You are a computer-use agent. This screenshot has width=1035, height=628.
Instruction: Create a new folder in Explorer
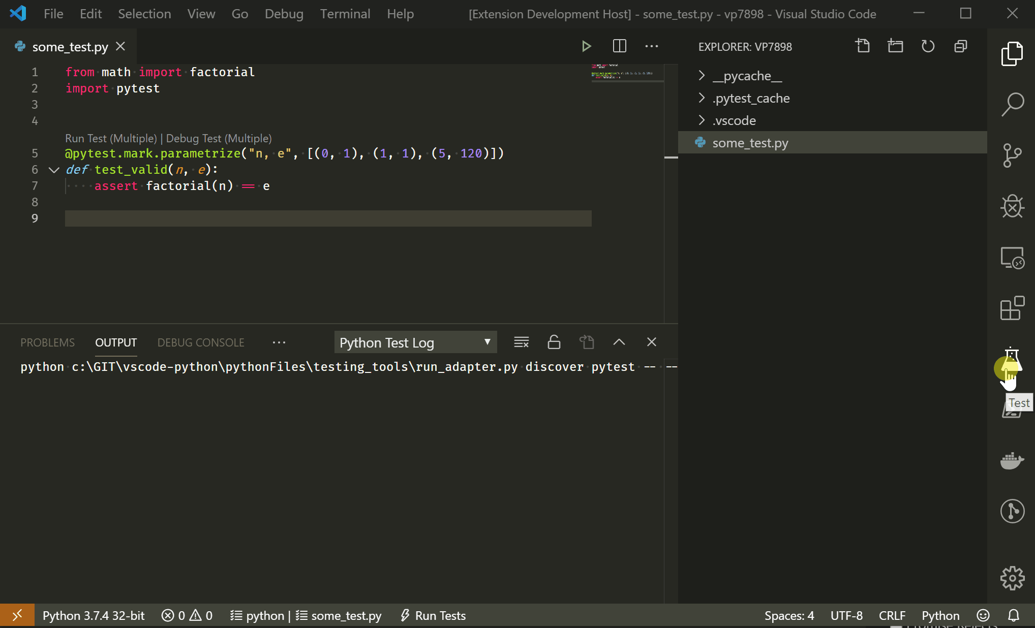point(895,46)
